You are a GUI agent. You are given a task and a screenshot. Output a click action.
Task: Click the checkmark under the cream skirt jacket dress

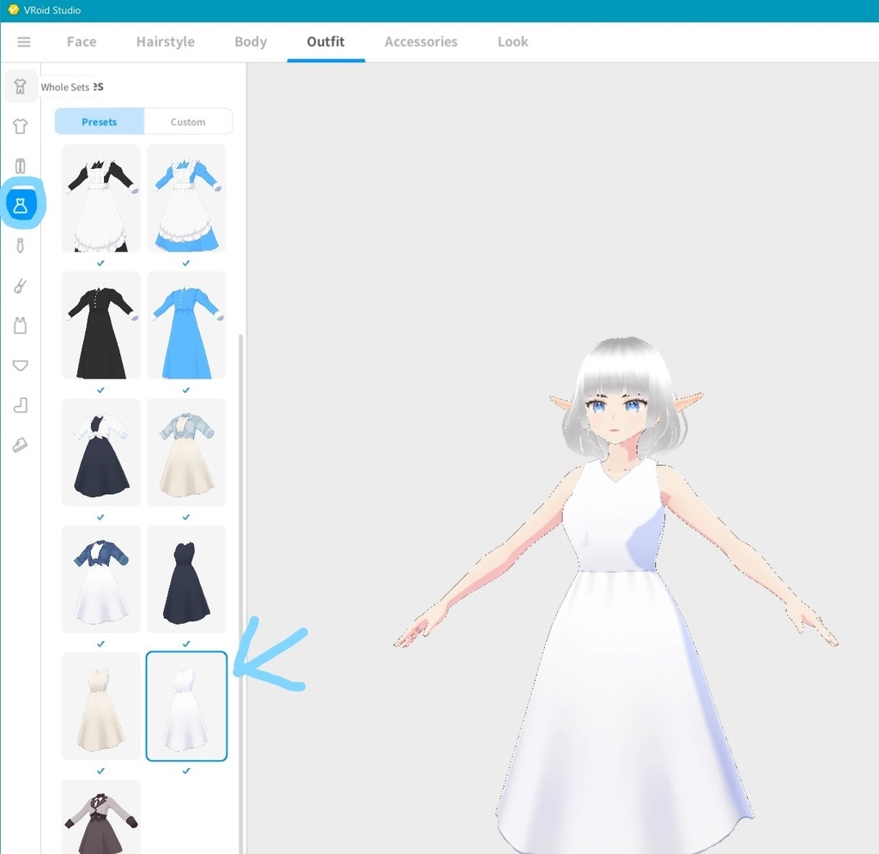(x=186, y=518)
